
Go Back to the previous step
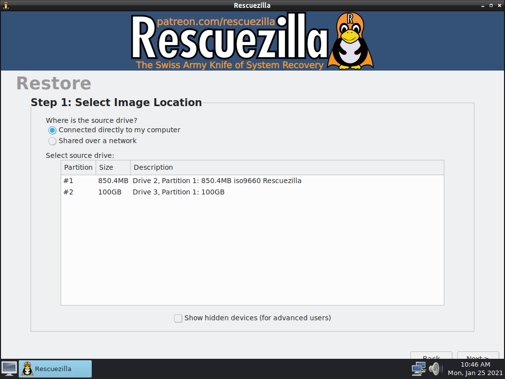pos(431,355)
